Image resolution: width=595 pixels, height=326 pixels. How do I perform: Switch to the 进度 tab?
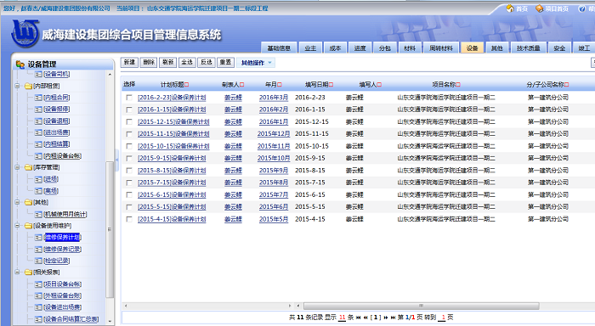360,48
